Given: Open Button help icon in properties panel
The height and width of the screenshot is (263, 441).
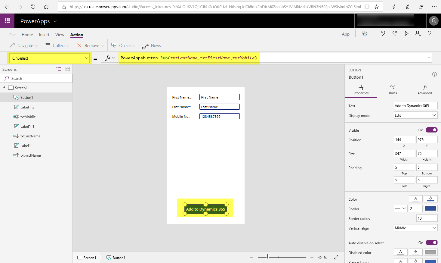Looking at the screenshot, I should tap(434, 74).
